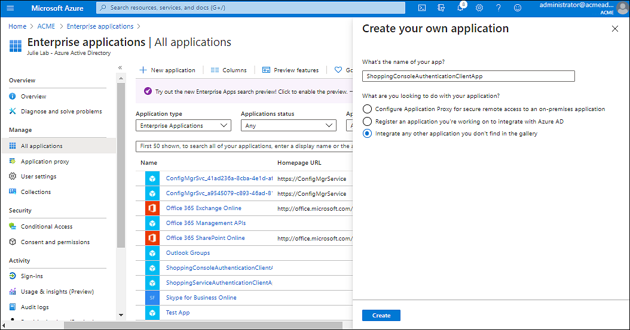Screen dimensions: 630x330
Task: Click the Create button
Action: tap(381, 316)
